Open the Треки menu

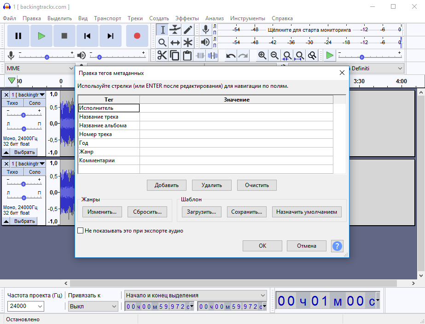pyautogui.click(x=135, y=18)
